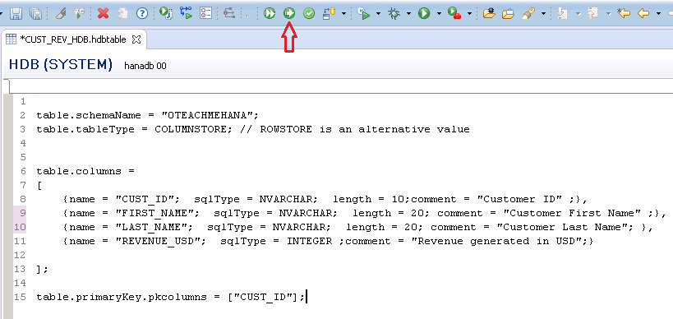Image resolution: width=673 pixels, height=319 pixels.
Task: Click the red X delete icon
Action: pos(103,14)
